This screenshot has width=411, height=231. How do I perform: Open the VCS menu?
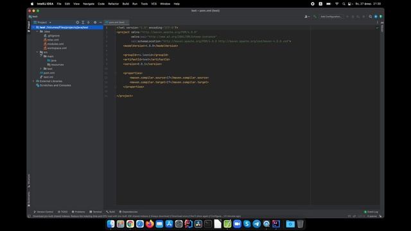(154, 4)
